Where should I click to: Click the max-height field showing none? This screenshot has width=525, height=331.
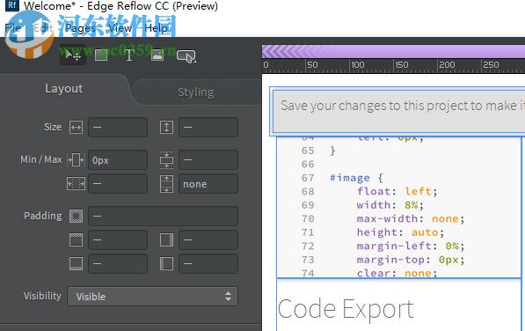[208, 184]
